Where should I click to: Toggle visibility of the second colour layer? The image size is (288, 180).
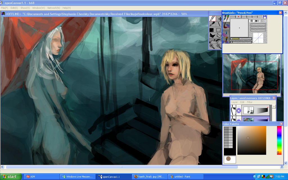pos(233,118)
